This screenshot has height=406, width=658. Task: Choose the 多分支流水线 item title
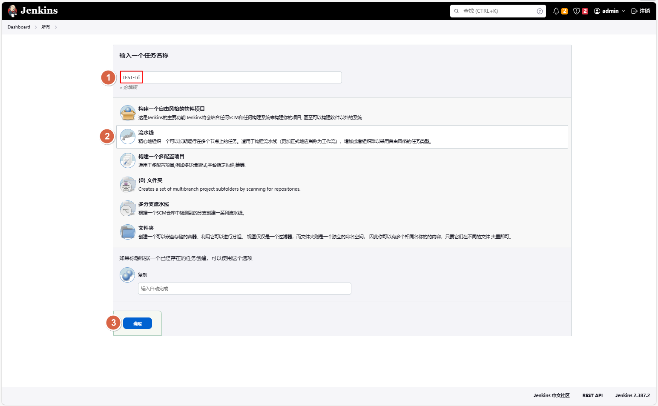pos(154,204)
